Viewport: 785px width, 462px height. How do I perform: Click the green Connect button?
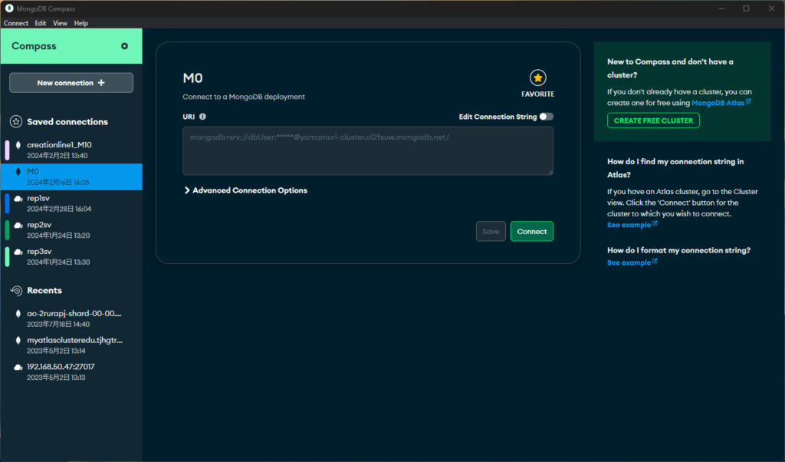click(532, 232)
